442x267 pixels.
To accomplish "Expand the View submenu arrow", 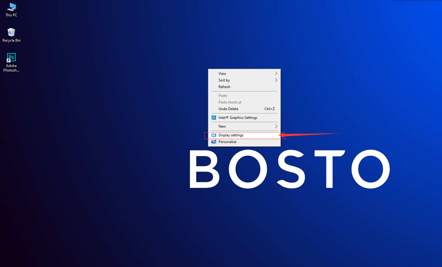I will [x=276, y=74].
